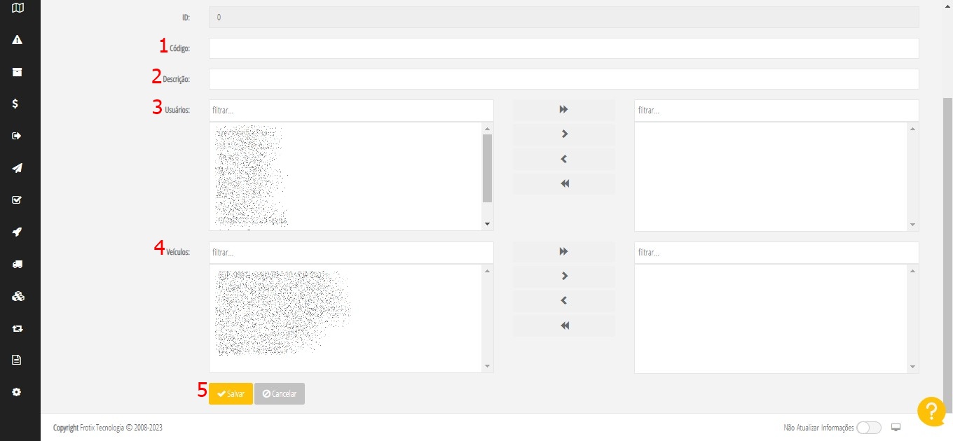This screenshot has width=953, height=441.
Task: Click the Código input field
Action: tap(563, 48)
